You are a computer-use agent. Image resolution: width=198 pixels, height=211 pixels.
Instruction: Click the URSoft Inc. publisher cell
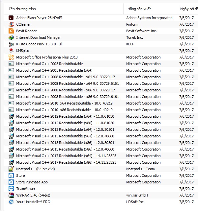coord(135,202)
